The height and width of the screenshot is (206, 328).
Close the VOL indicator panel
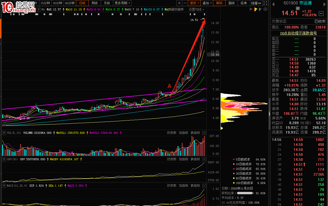(x=204, y=133)
